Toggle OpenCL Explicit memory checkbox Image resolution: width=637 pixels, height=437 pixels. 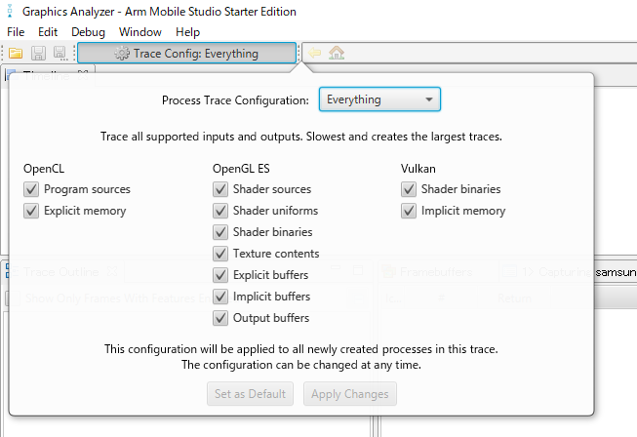tap(31, 211)
